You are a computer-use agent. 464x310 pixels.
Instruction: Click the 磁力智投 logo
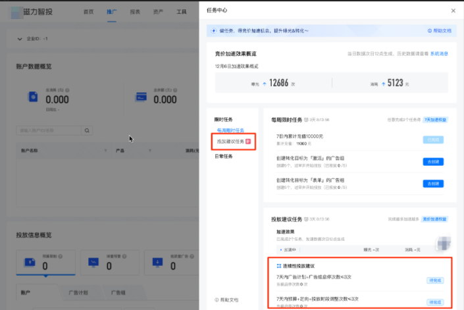click(x=32, y=12)
